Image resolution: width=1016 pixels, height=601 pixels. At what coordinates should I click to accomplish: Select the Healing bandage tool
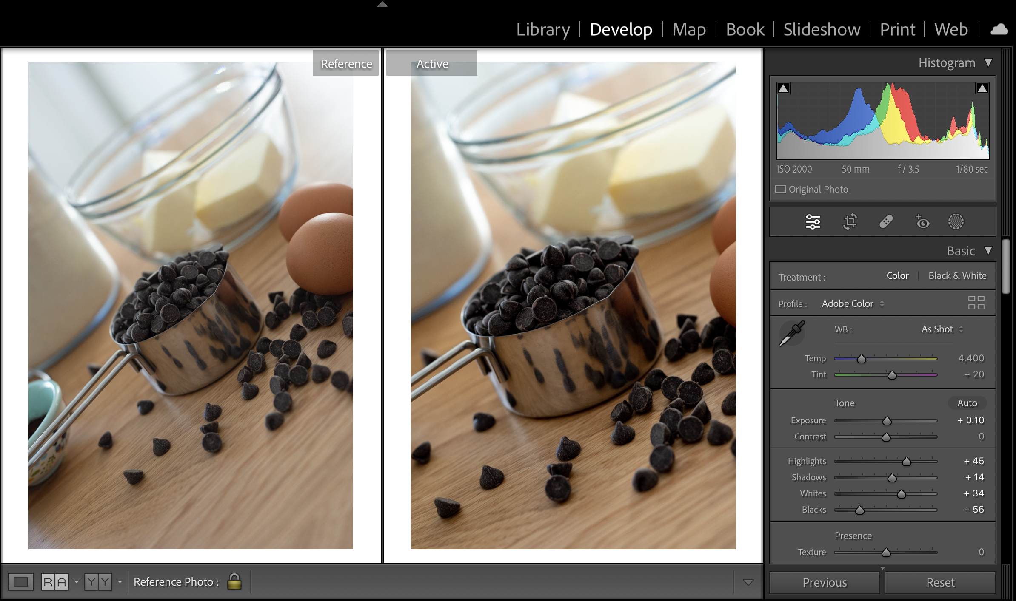[x=886, y=222]
